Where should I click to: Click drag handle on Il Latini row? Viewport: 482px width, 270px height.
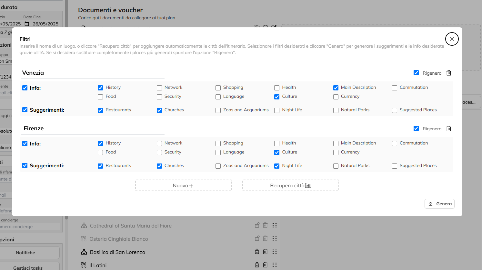point(275,265)
